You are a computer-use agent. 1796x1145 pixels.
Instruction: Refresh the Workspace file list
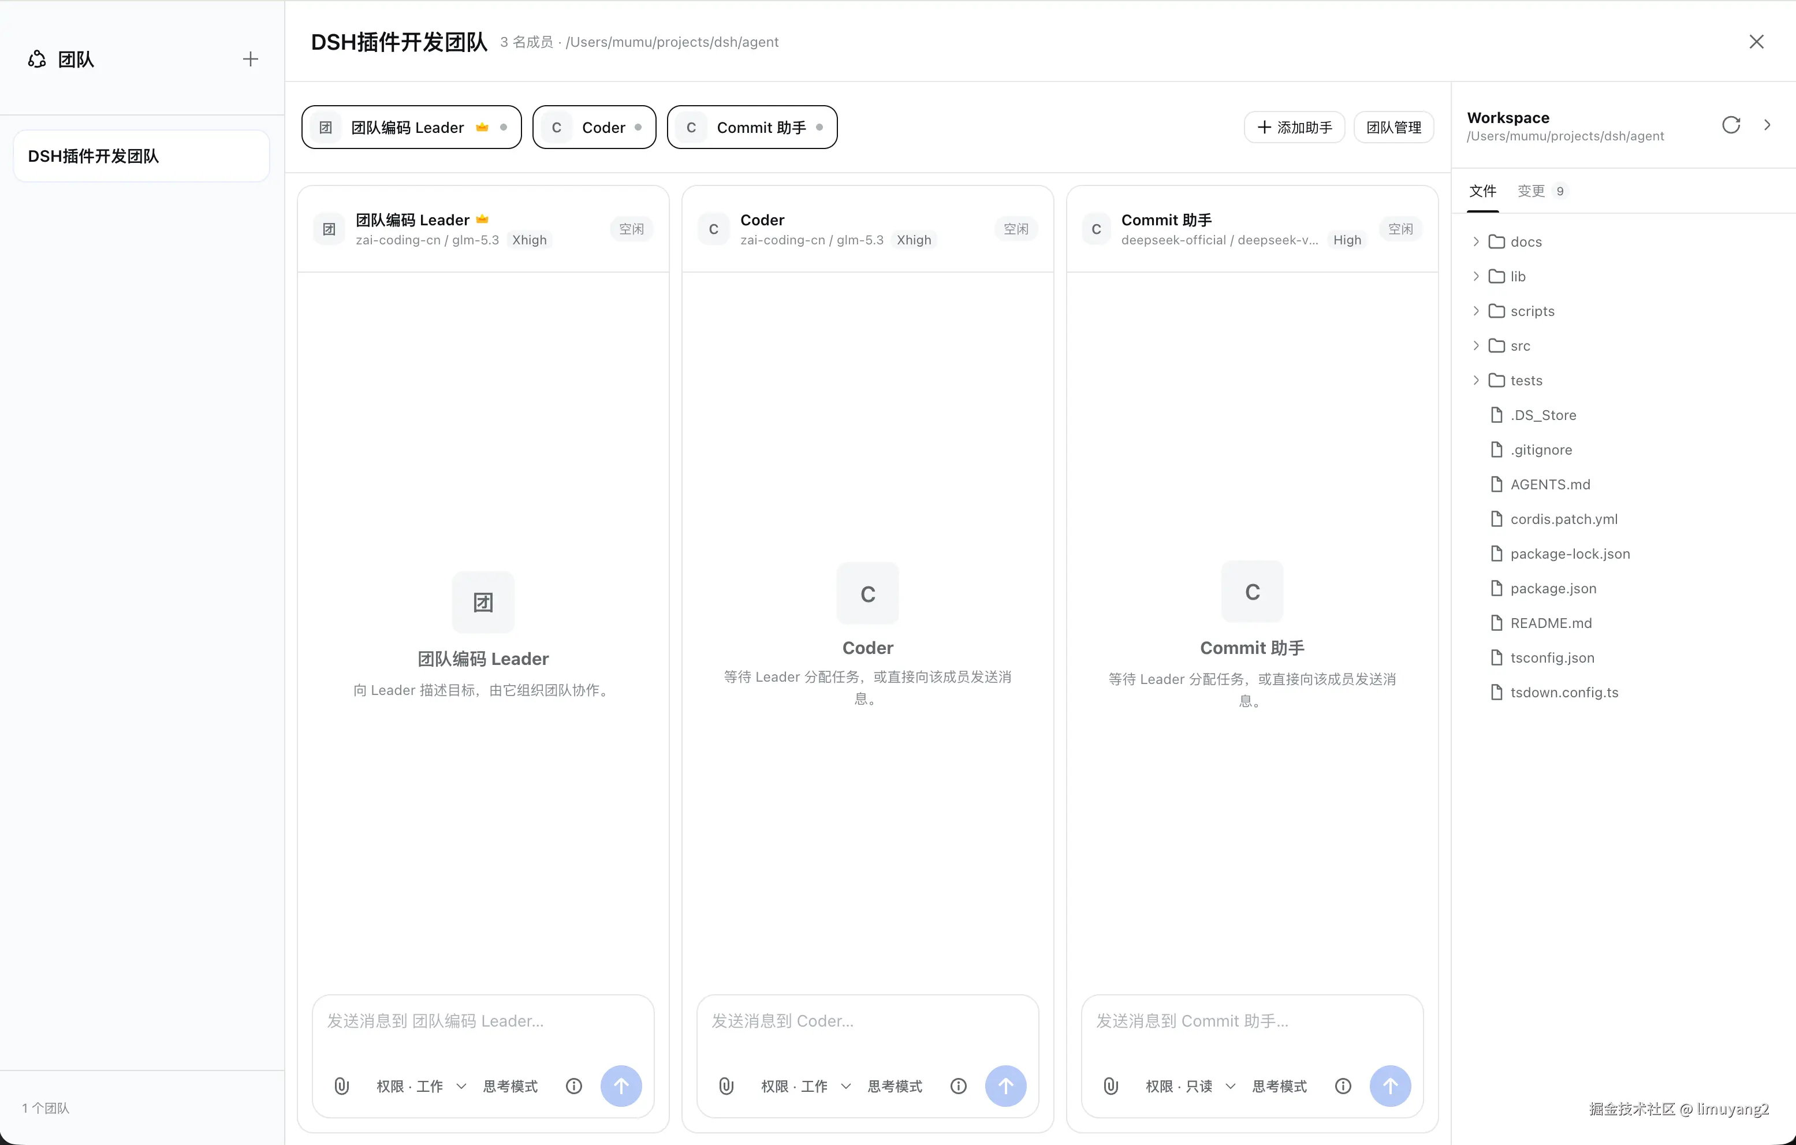[1731, 125]
